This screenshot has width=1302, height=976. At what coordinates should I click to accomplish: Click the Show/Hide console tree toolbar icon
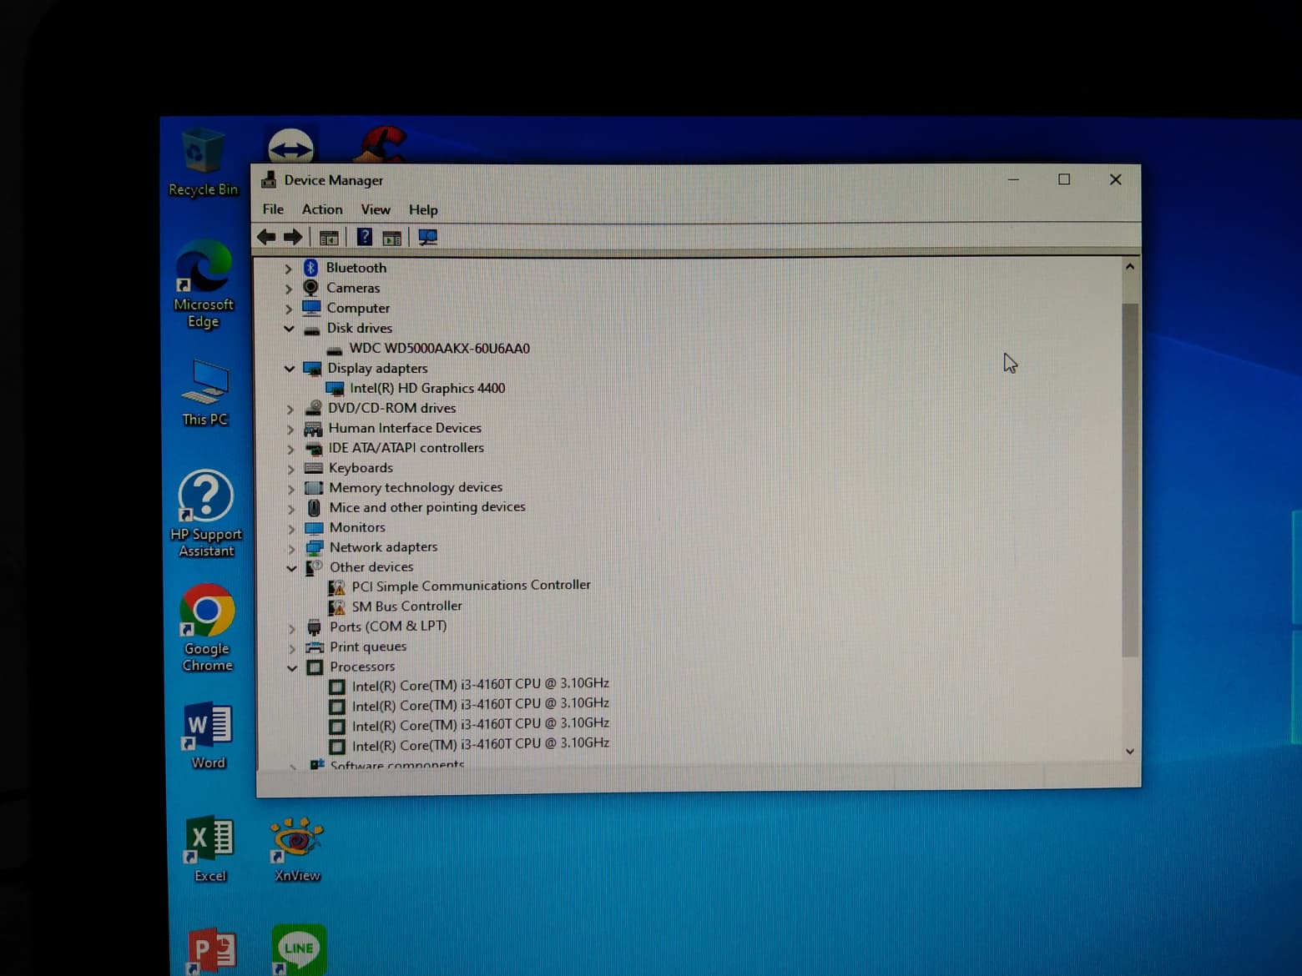tap(329, 238)
